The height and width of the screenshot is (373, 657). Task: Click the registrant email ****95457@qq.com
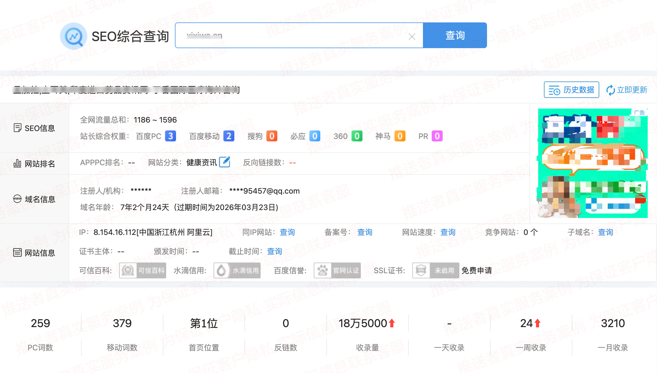[x=264, y=191]
